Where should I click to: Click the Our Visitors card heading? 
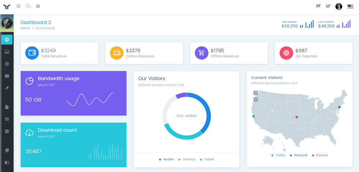pyautogui.click(x=152, y=79)
